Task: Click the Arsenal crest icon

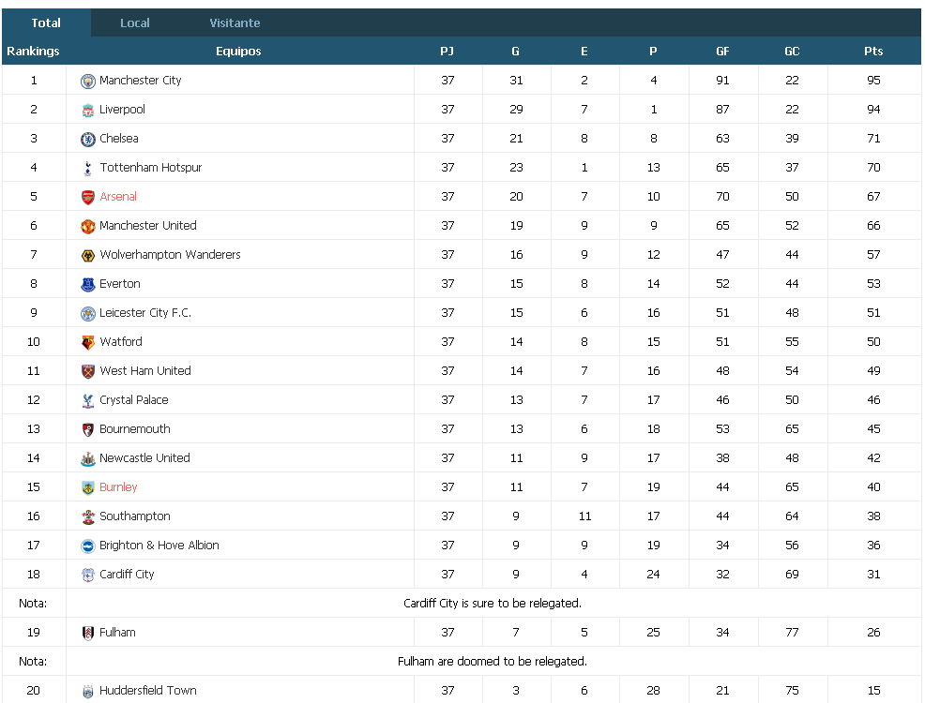Action: 88,198
